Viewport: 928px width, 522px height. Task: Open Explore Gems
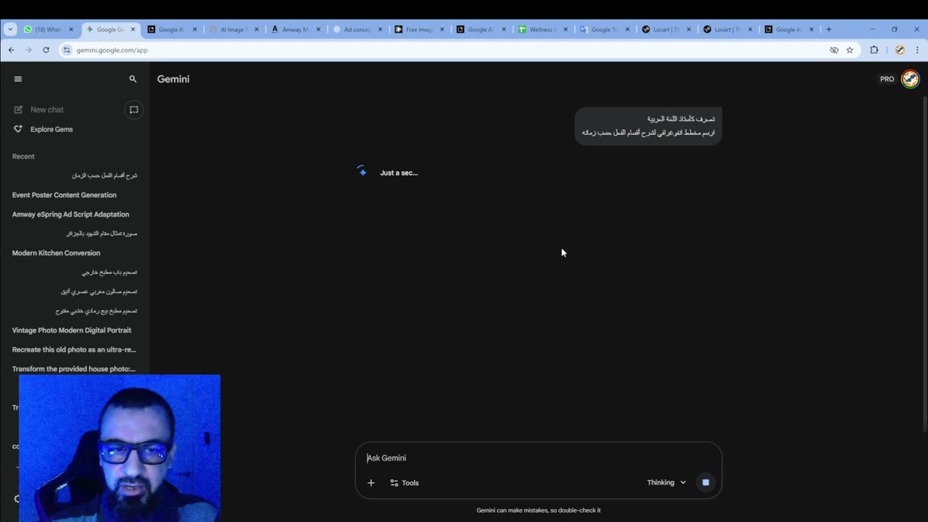pos(51,129)
